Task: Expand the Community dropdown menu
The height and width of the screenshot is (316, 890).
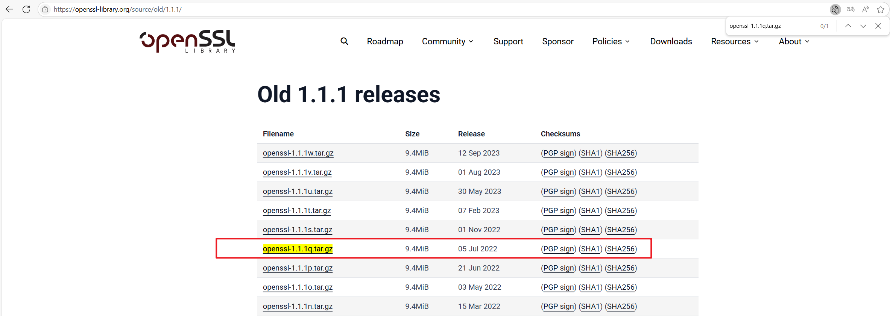Action: point(448,41)
